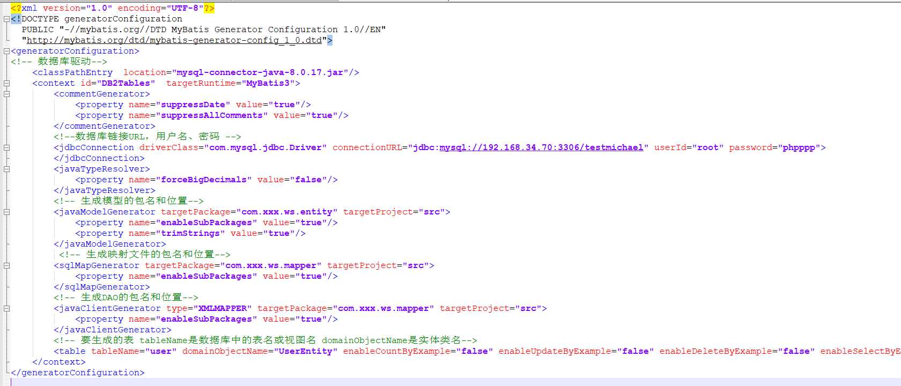Collapse the DOCTYPE declaration fold marker

(x=6, y=19)
